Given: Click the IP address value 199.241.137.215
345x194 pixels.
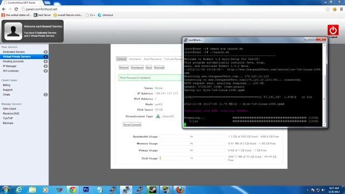Looking at the screenshot, I should pos(167,93).
